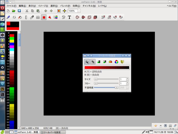Click the Undo arrow in toolbar
This screenshot has width=178, height=134.
(46, 11)
